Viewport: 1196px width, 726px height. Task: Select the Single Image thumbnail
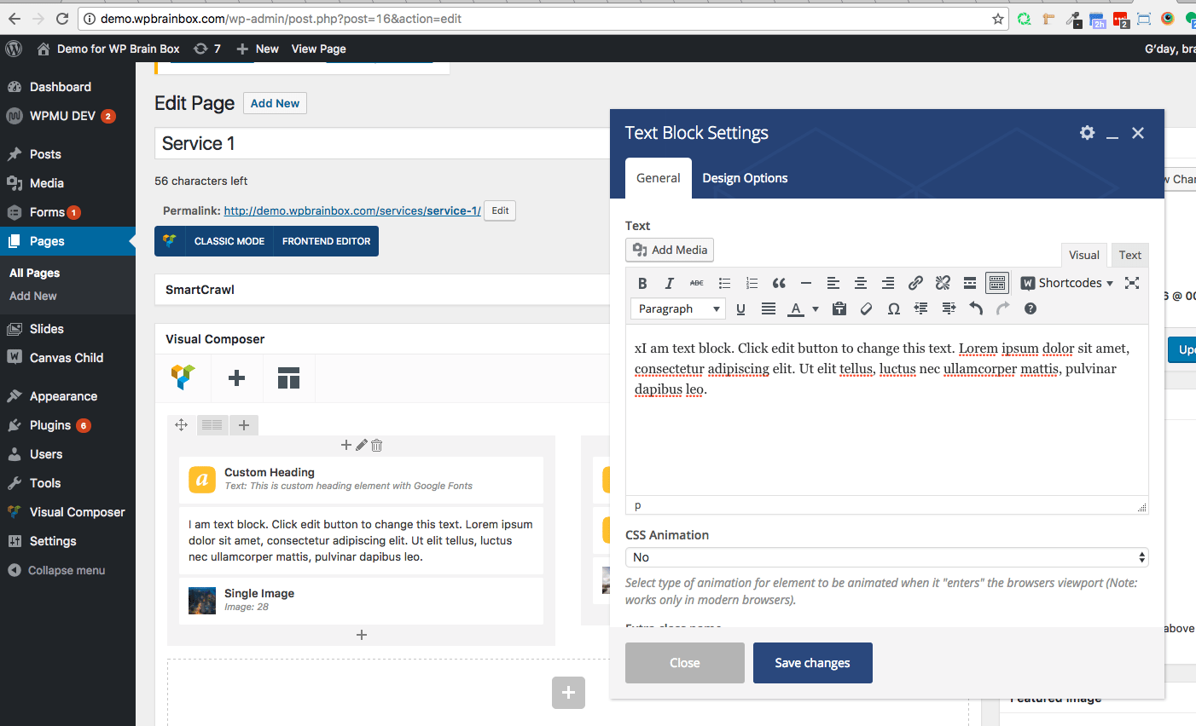point(202,601)
